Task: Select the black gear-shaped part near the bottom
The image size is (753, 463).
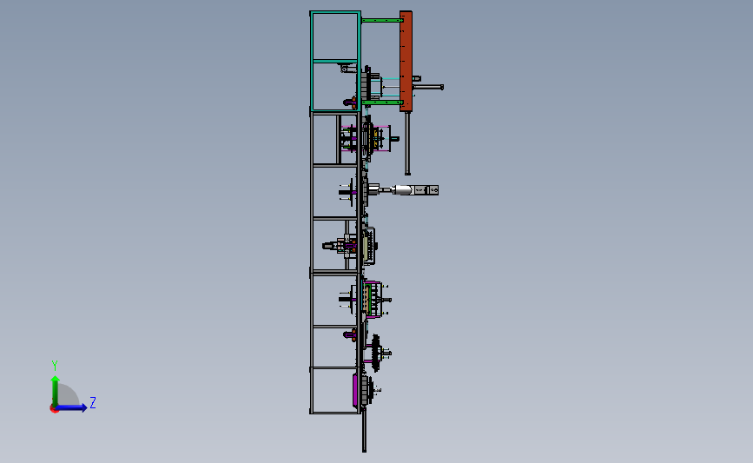Action: pyautogui.click(x=375, y=353)
